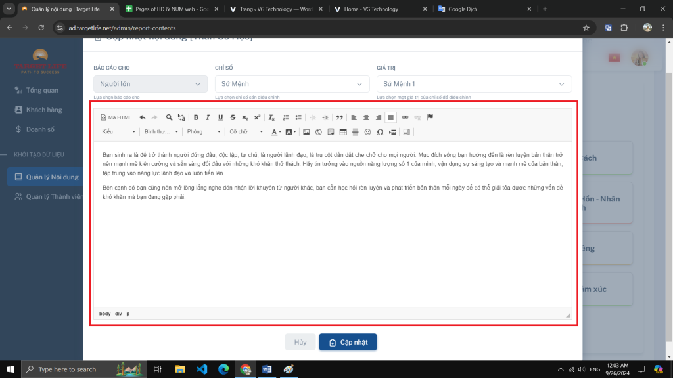Open the Kiểu style dropdown

(118, 131)
